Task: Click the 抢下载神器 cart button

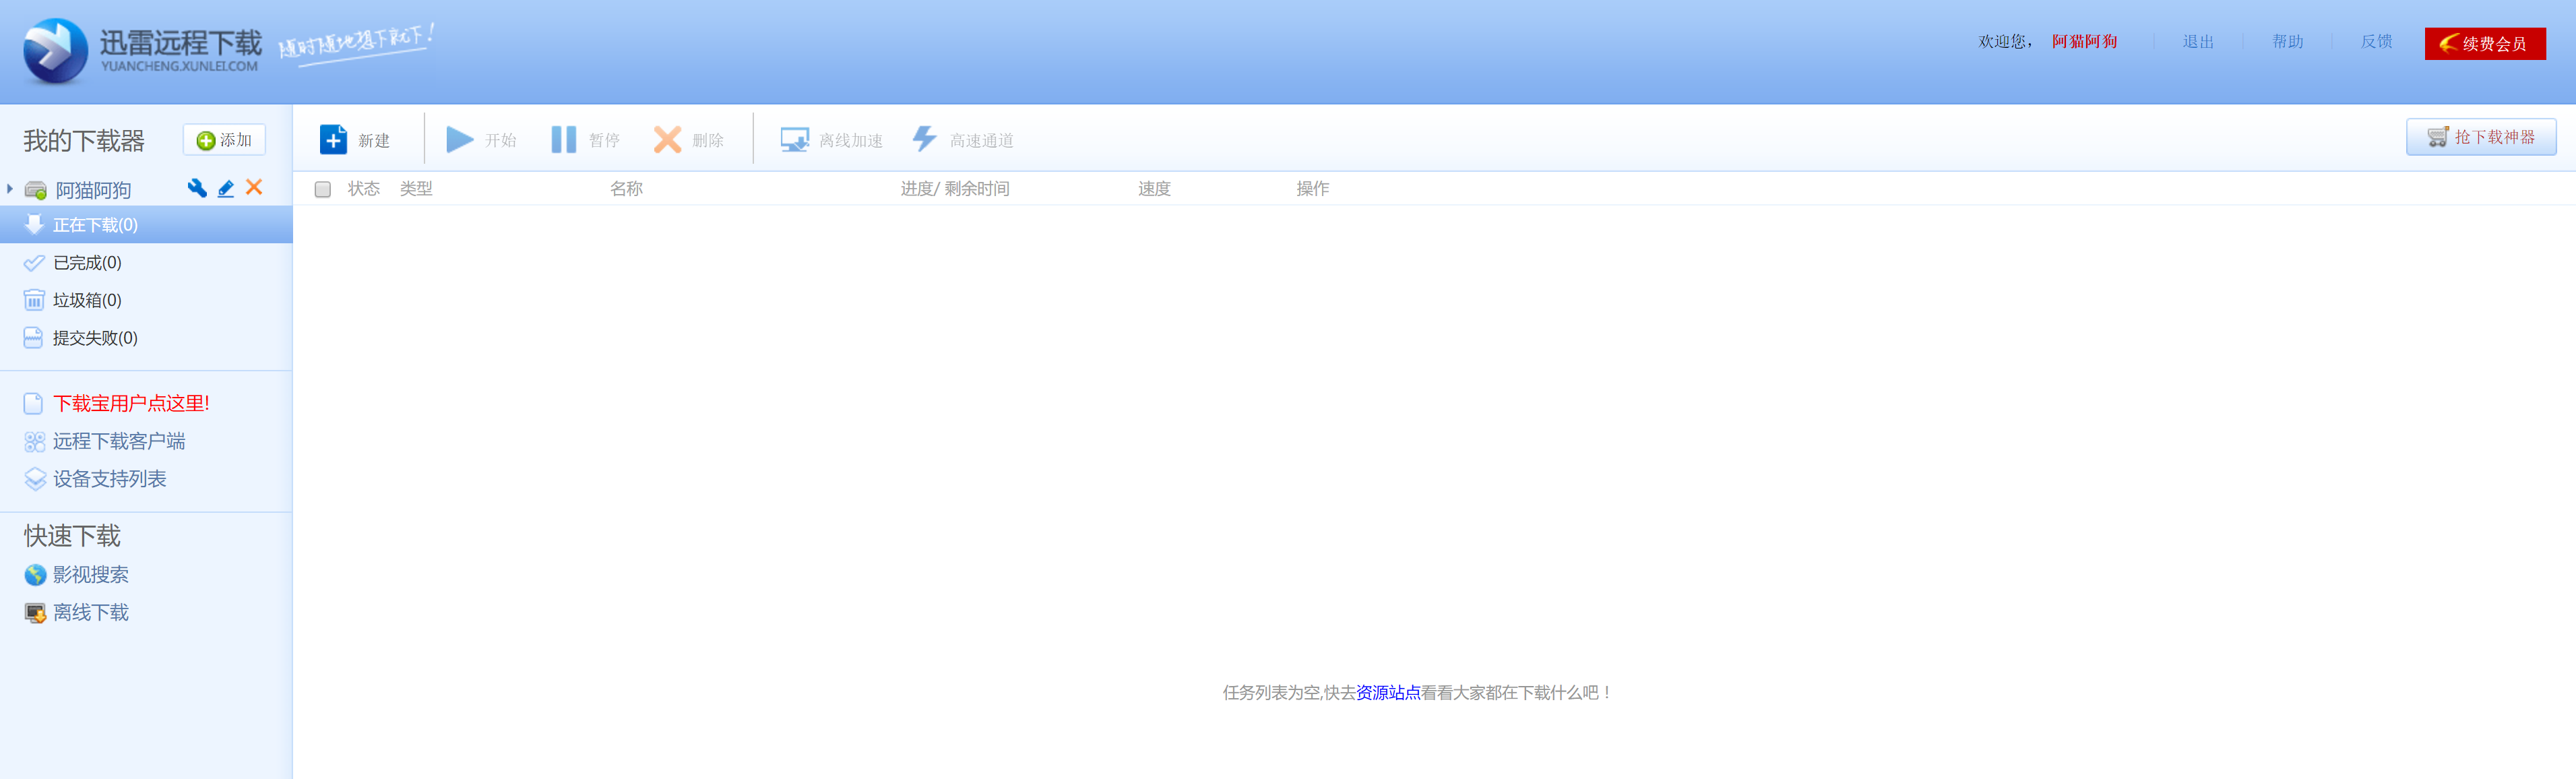Action: click(x=2480, y=137)
